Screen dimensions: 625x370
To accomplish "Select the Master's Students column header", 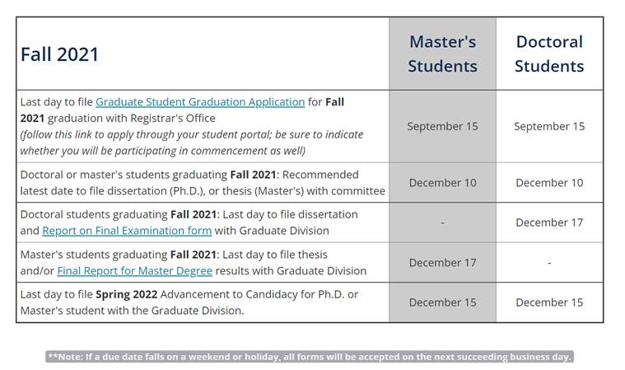I will [442, 54].
